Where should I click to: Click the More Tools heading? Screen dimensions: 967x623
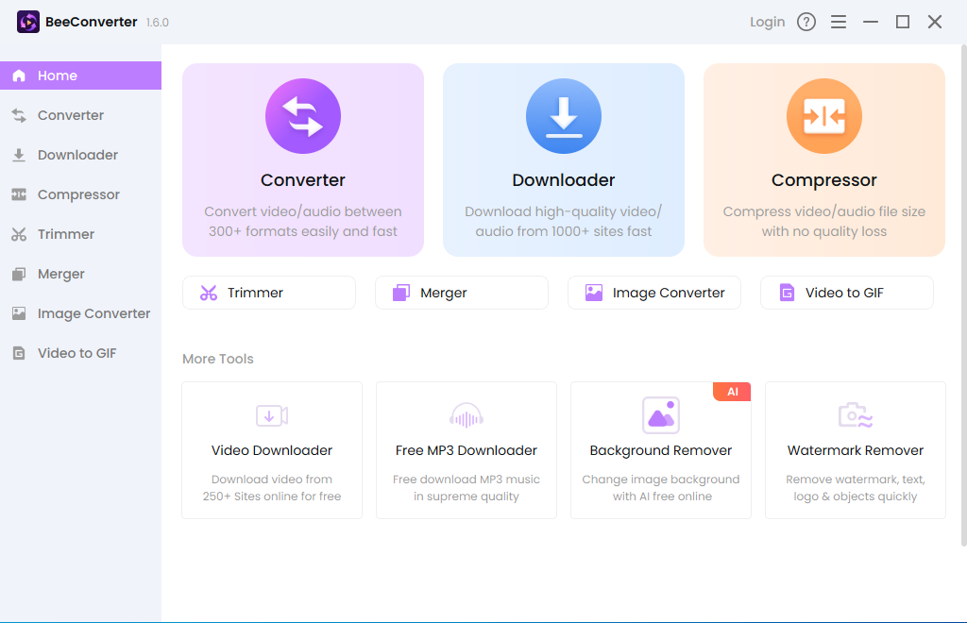click(x=218, y=359)
